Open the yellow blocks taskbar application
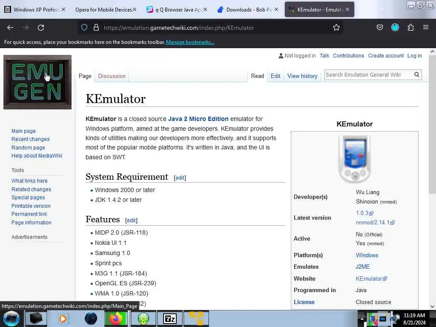Viewport: 436px width, 327px height. coord(196,318)
